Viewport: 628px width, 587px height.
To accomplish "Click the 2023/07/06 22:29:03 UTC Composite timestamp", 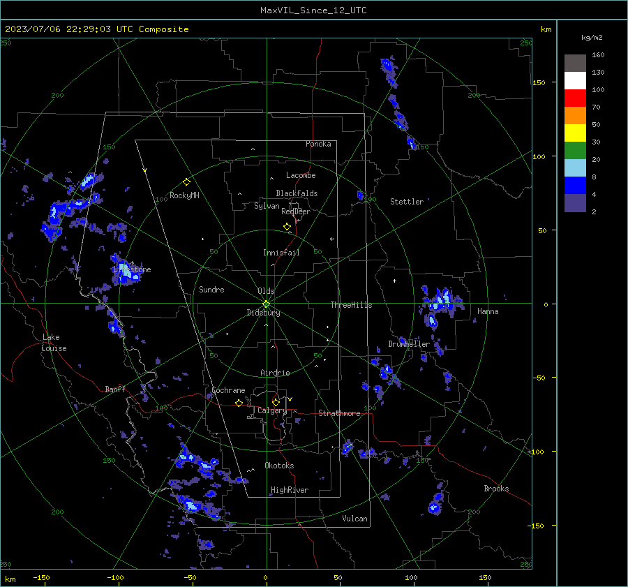I will pos(96,29).
